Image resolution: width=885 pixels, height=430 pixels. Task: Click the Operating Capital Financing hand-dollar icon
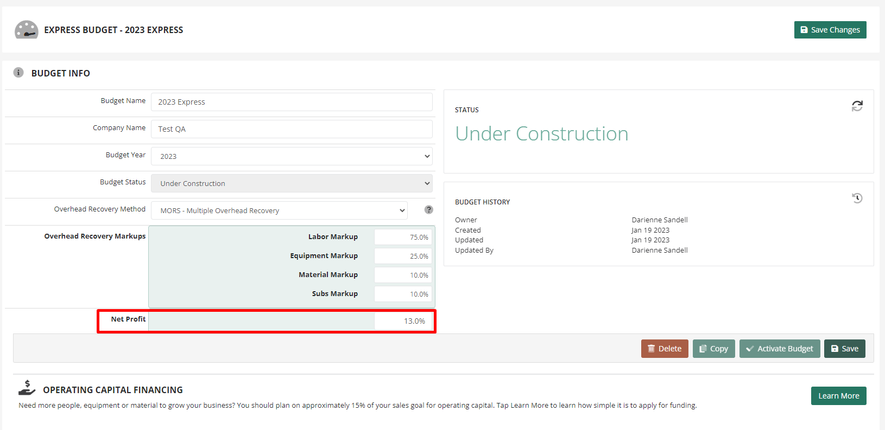point(27,388)
